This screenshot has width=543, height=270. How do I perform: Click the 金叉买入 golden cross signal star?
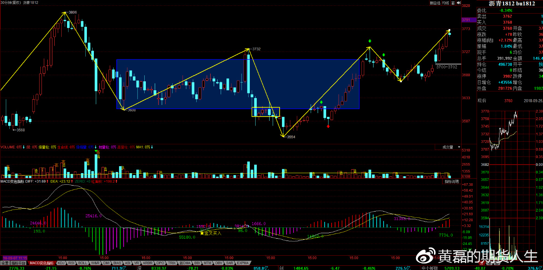[x=202, y=232]
